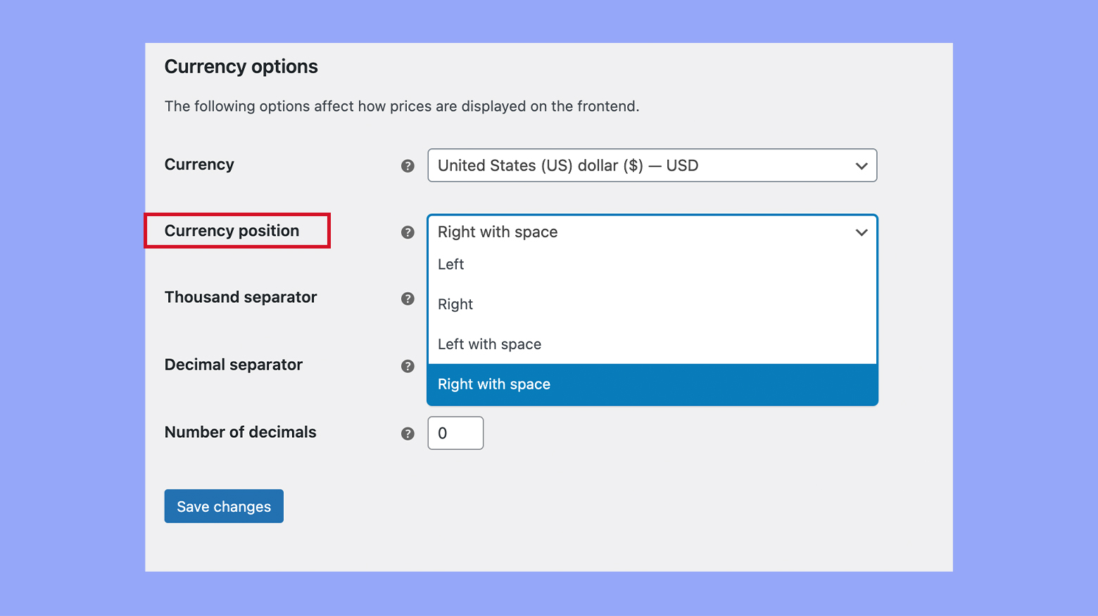Click the red-outlined Currency position label
Viewport: 1098px width, 616px height.
coord(232,230)
